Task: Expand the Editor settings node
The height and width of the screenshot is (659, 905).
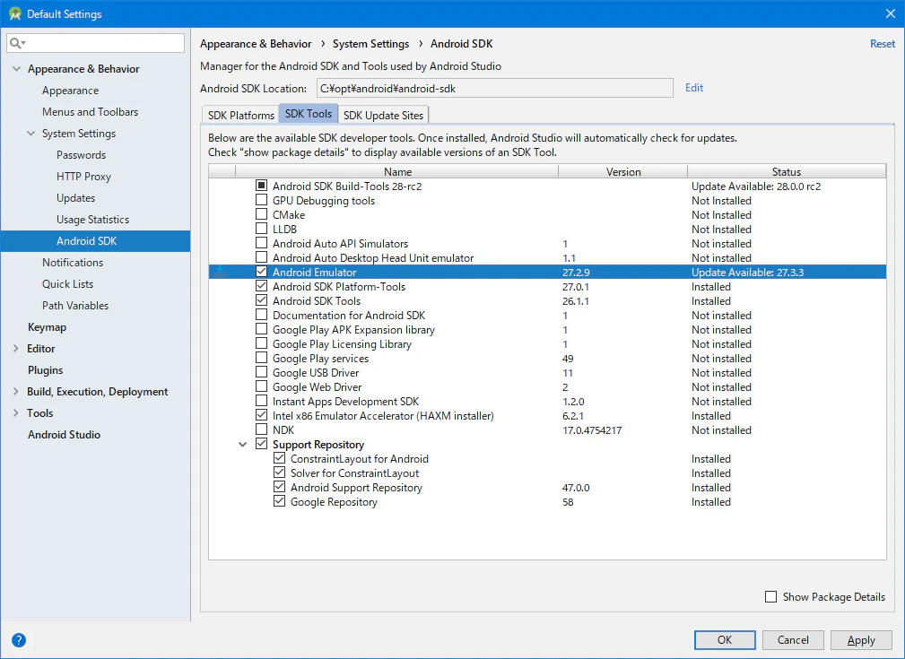Action: pyautogui.click(x=15, y=349)
